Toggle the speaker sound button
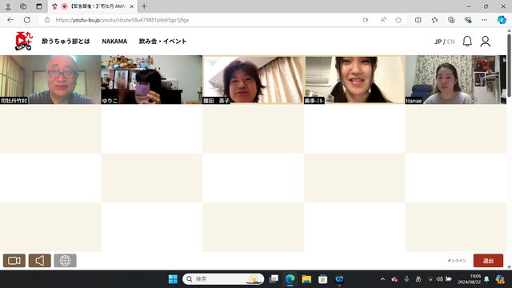The image size is (512, 288). pyautogui.click(x=39, y=261)
